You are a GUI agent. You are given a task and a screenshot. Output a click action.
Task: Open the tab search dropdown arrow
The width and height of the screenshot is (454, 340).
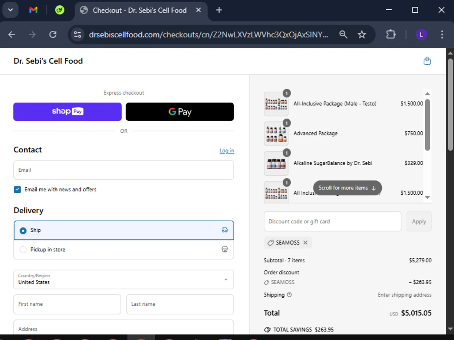10,10
